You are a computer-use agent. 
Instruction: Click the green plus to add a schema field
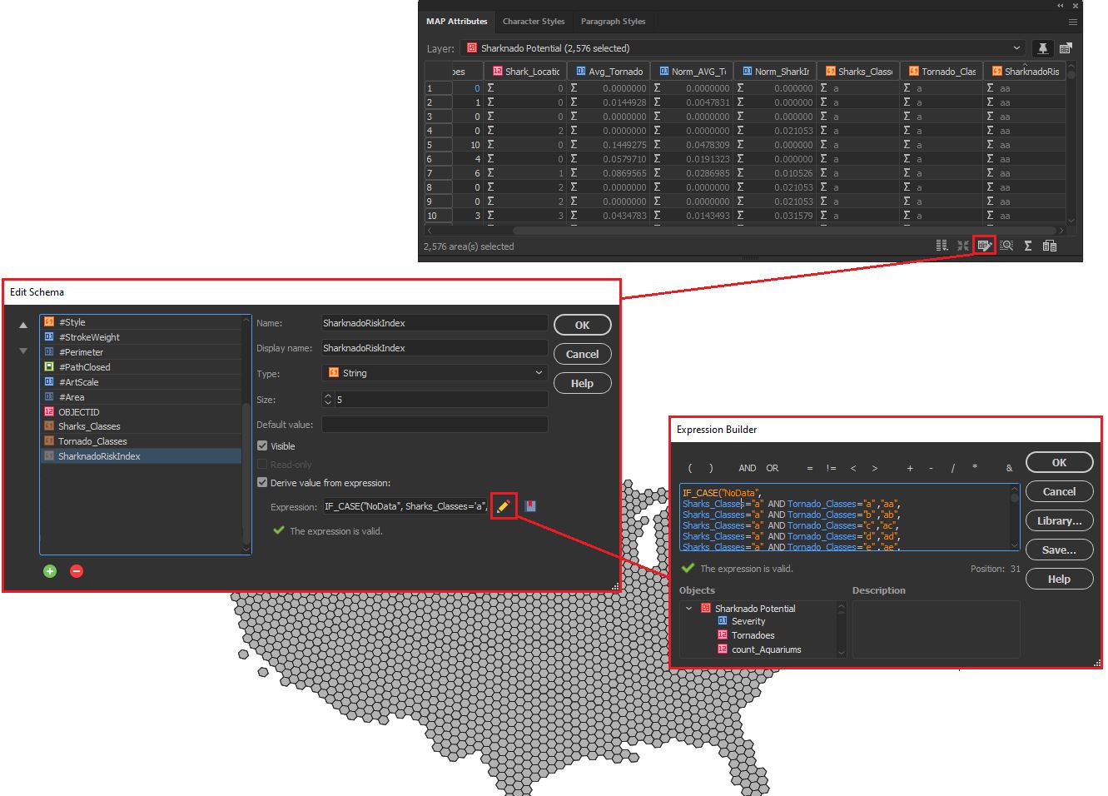coord(49,571)
